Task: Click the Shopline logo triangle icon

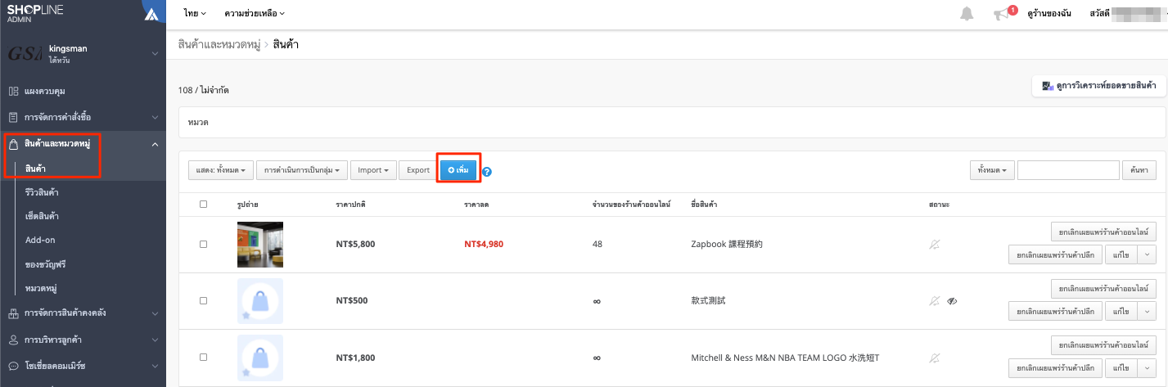Action: tap(151, 14)
